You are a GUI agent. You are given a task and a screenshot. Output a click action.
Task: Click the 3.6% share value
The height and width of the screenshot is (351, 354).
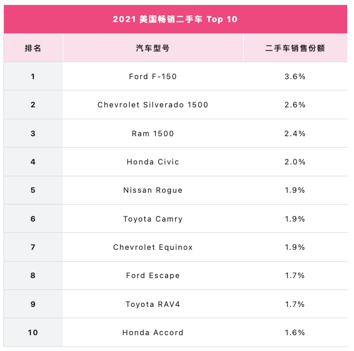pos(295,77)
